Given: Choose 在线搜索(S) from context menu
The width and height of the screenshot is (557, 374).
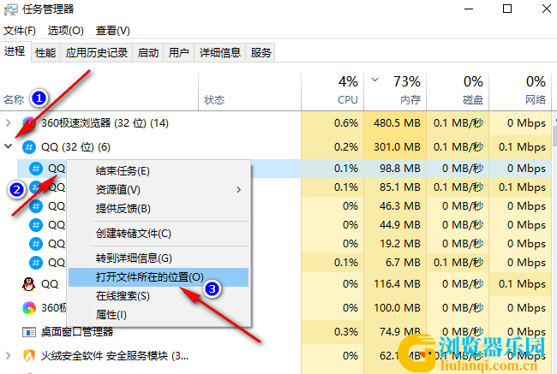Looking at the screenshot, I should [x=159, y=296].
